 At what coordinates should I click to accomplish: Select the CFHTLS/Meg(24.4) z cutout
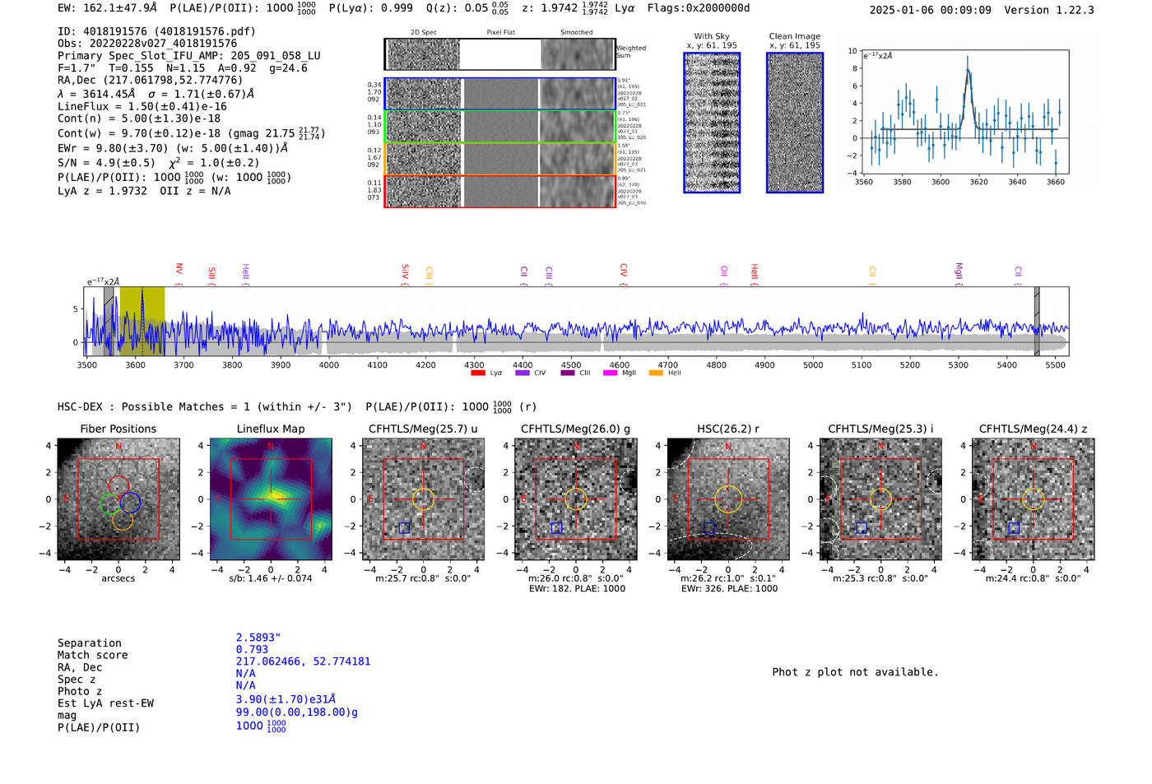[1034, 499]
